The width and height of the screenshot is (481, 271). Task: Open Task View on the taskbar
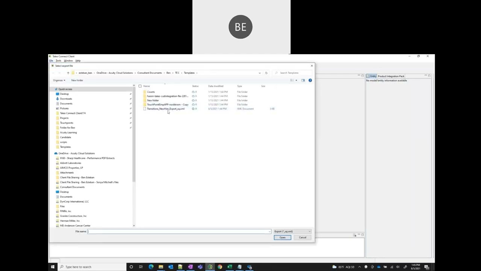(141, 267)
